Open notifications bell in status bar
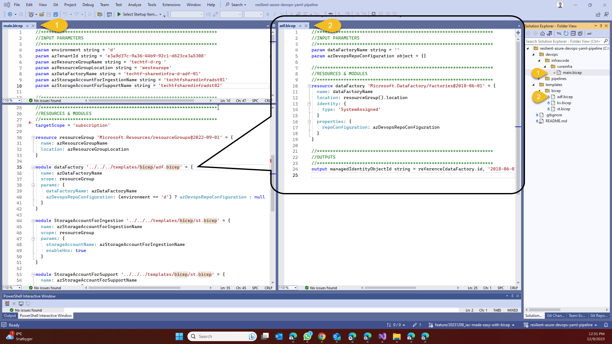 tap(606, 325)
